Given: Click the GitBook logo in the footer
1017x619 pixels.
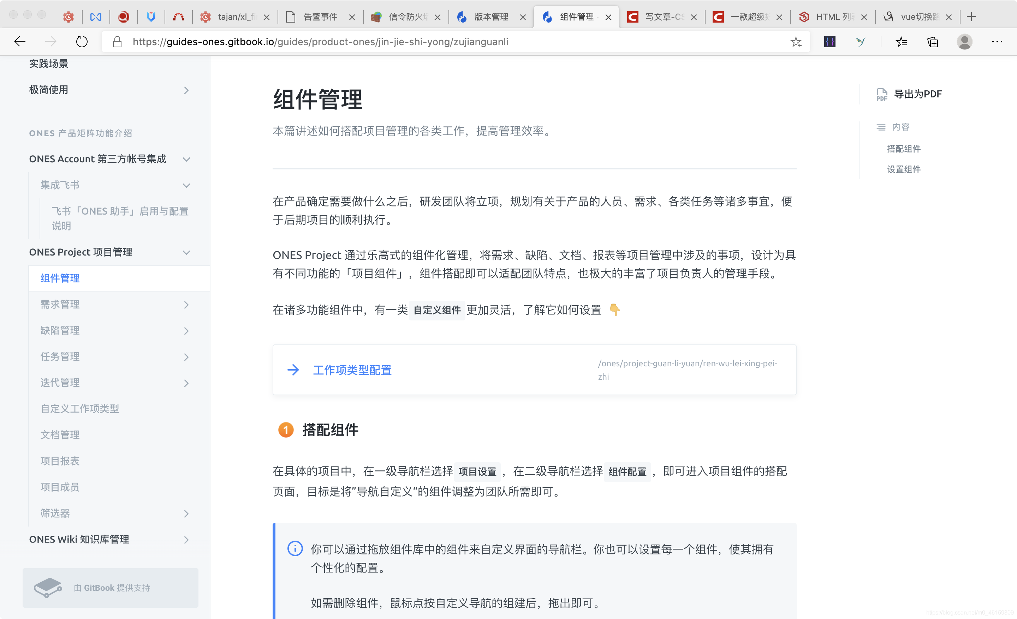Looking at the screenshot, I should pyautogui.click(x=48, y=587).
